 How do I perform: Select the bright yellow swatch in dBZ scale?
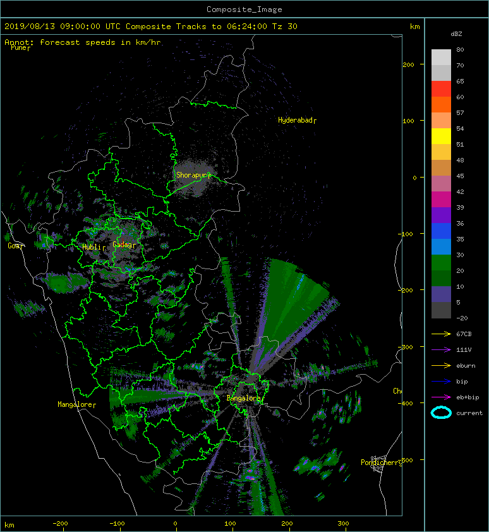click(x=441, y=136)
